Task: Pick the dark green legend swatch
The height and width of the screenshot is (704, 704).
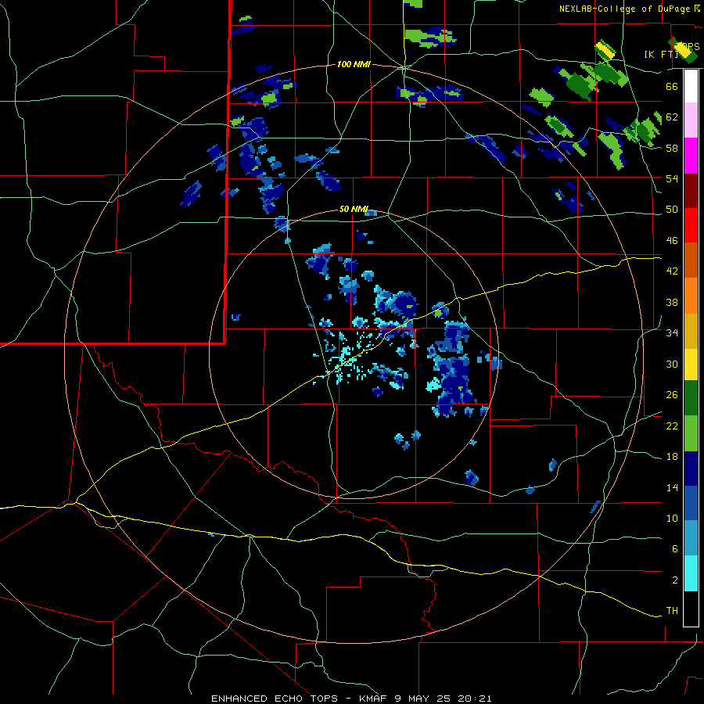Action: click(691, 398)
